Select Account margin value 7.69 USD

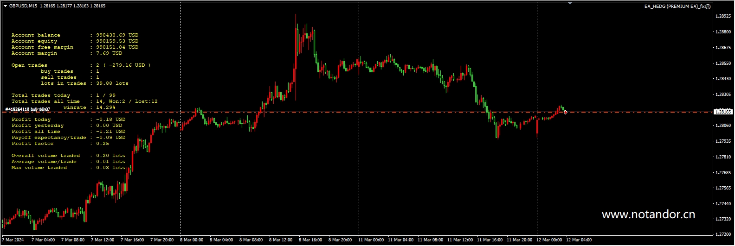pos(109,53)
